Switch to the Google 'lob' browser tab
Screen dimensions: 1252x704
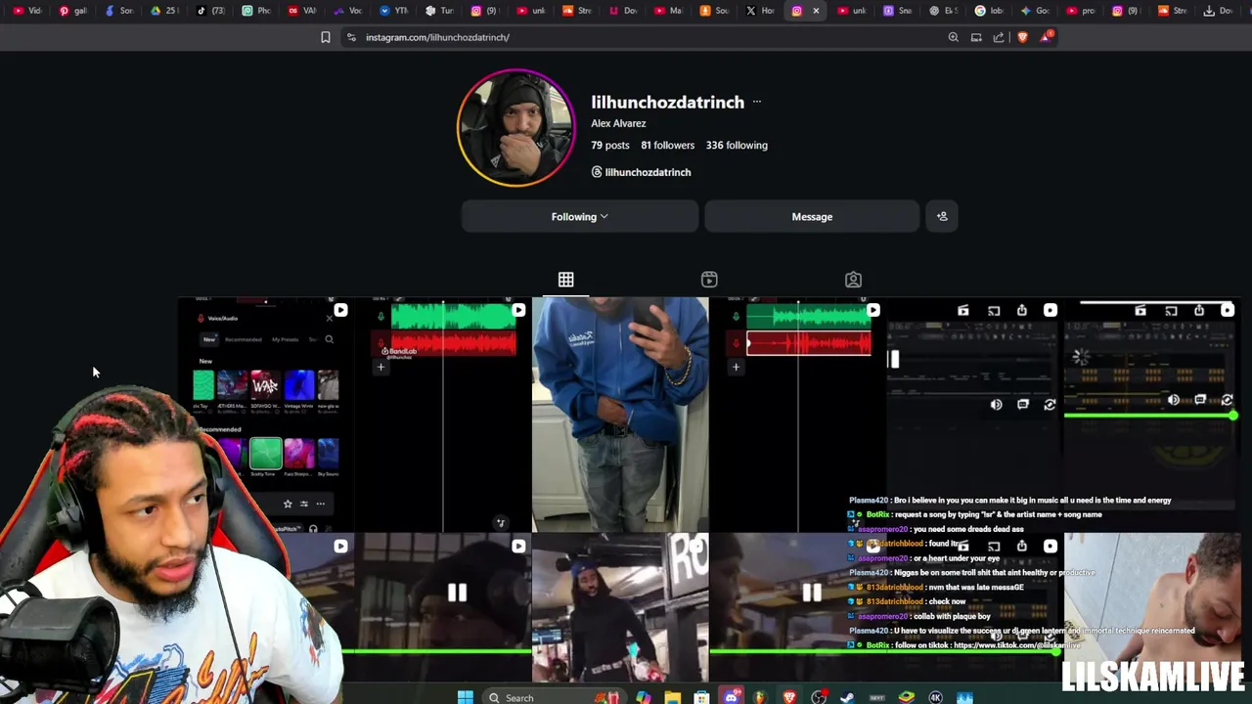pyautogui.click(x=989, y=11)
